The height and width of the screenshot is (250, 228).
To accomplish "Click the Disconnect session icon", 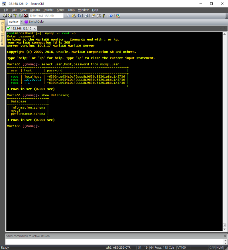I will click(26, 16).
